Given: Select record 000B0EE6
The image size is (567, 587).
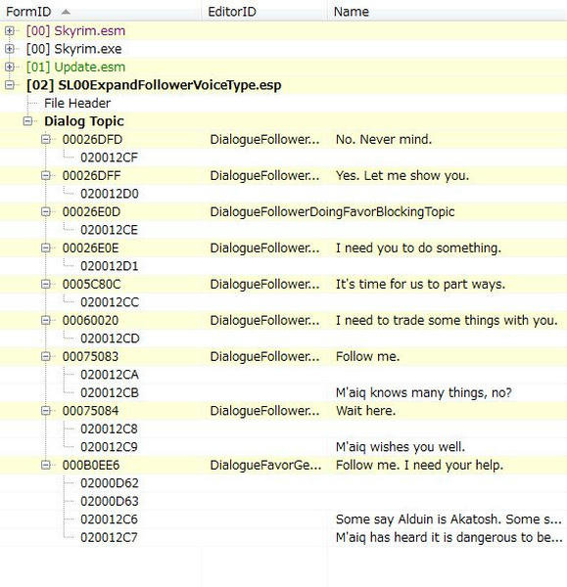Looking at the screenshot, I should (91, 465).
